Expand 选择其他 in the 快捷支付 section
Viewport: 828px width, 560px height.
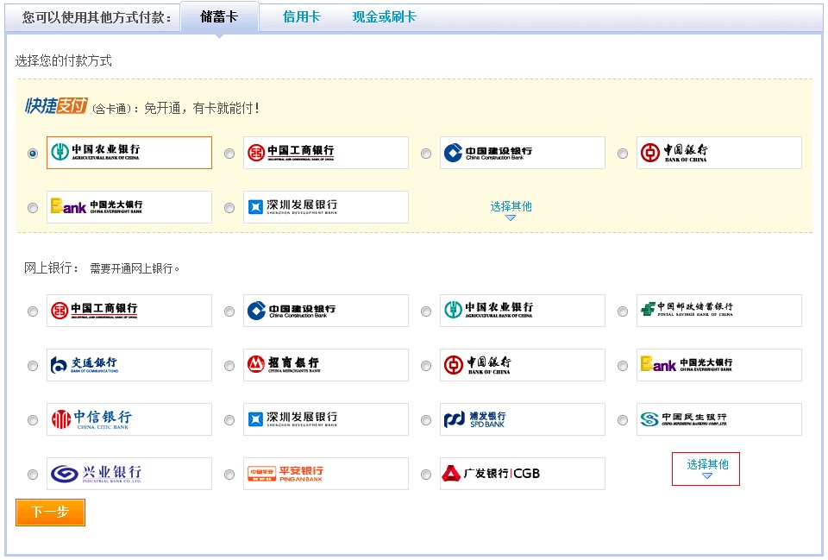[x=511, y=210]
